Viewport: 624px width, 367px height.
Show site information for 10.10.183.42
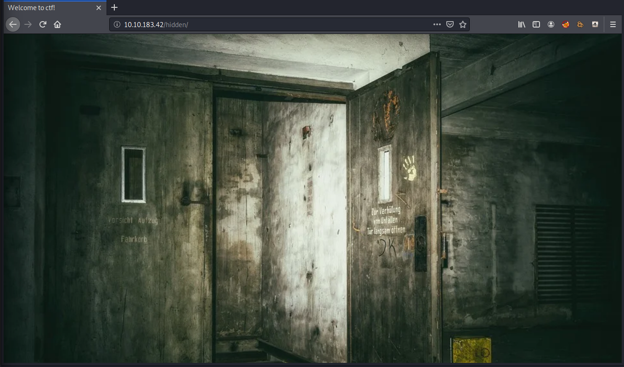click(x=117, y=24)
